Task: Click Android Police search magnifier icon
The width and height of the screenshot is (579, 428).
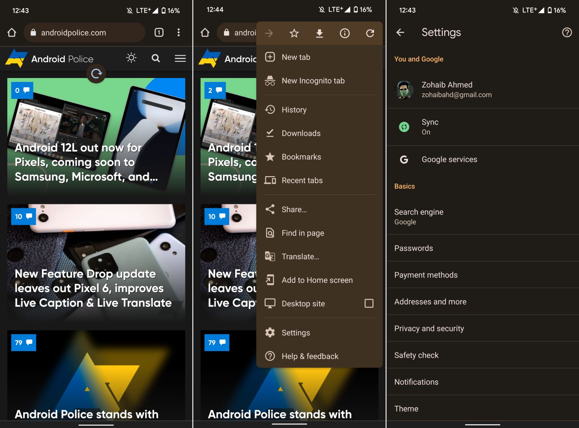Action: pos(156,58)
